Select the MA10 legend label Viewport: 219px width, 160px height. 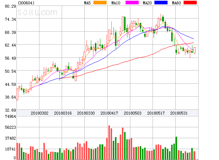click(116, 3)
